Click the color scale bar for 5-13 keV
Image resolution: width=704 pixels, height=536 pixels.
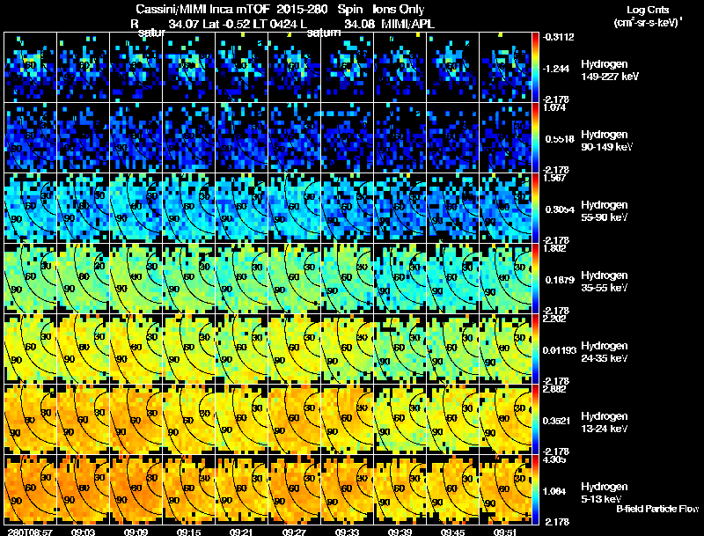point(535,489)
